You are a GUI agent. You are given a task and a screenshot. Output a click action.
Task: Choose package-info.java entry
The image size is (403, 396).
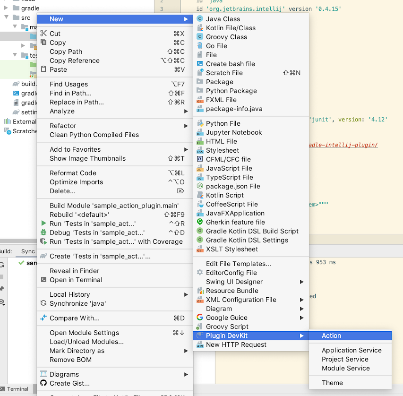click(251, 109)
